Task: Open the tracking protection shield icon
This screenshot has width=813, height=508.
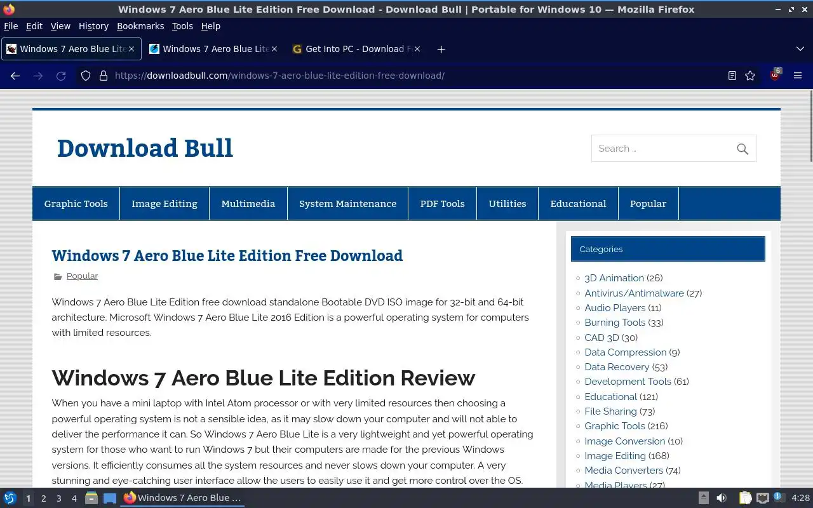Action: (x=86, y=76)
